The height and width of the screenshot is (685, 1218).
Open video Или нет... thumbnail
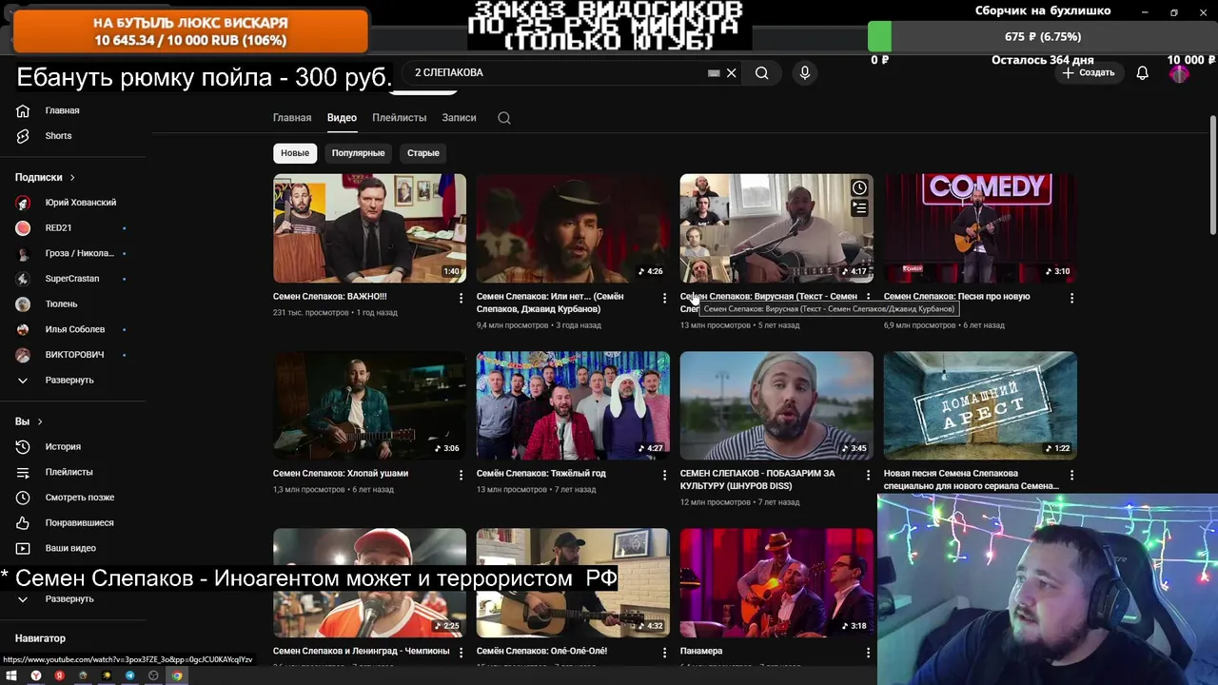pyautogui.click(x=573, y=228)
